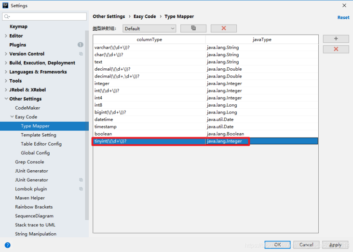Expand Build, Execution, Deployment node
This screenshot has width=353, height=252.
[6, 63]
